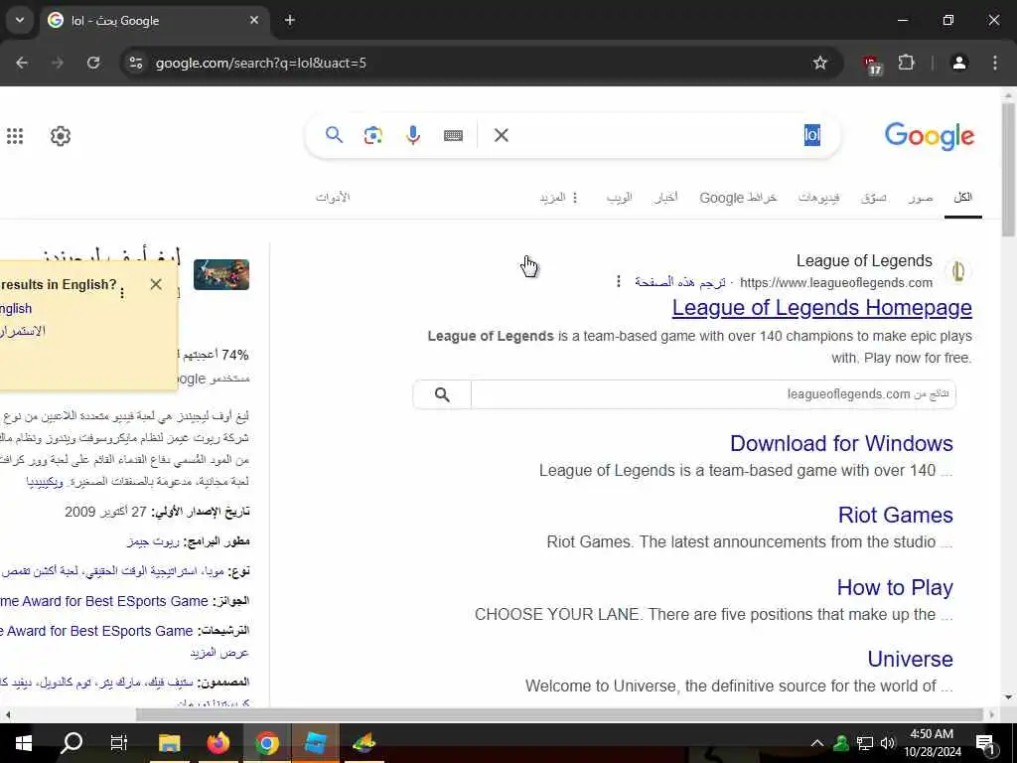
Task: Show hidden system tray icons
Action: pyautogui.click(x=817, y=743)
